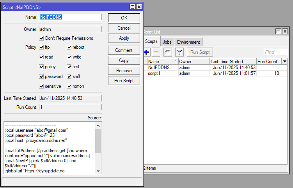Click the minus remove icon in Script List
Screen dimensions: 293x188
[156, 52]
